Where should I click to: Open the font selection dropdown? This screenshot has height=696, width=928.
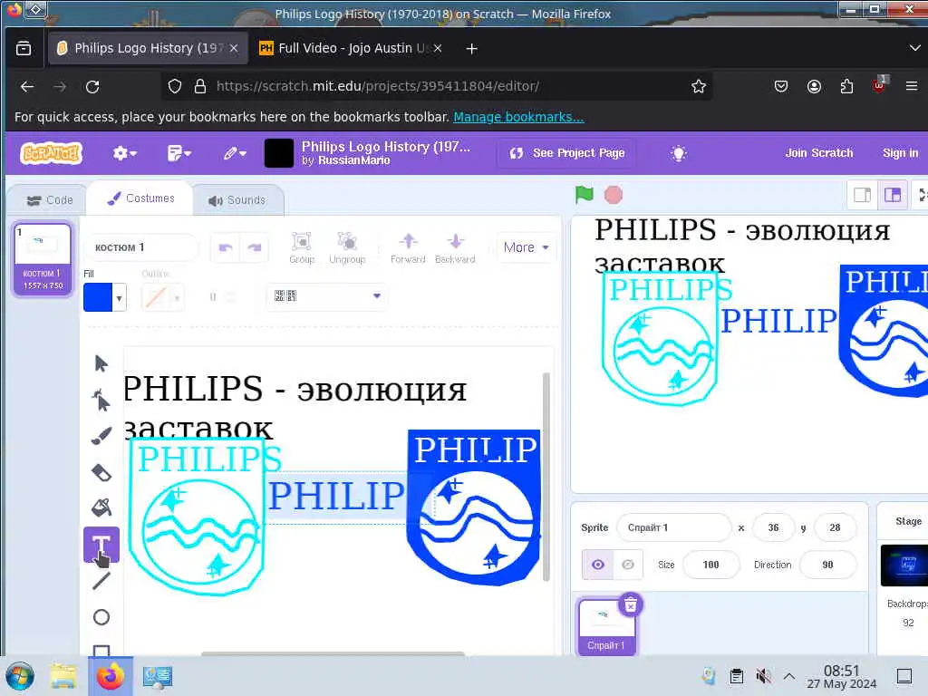click(326, 296)
